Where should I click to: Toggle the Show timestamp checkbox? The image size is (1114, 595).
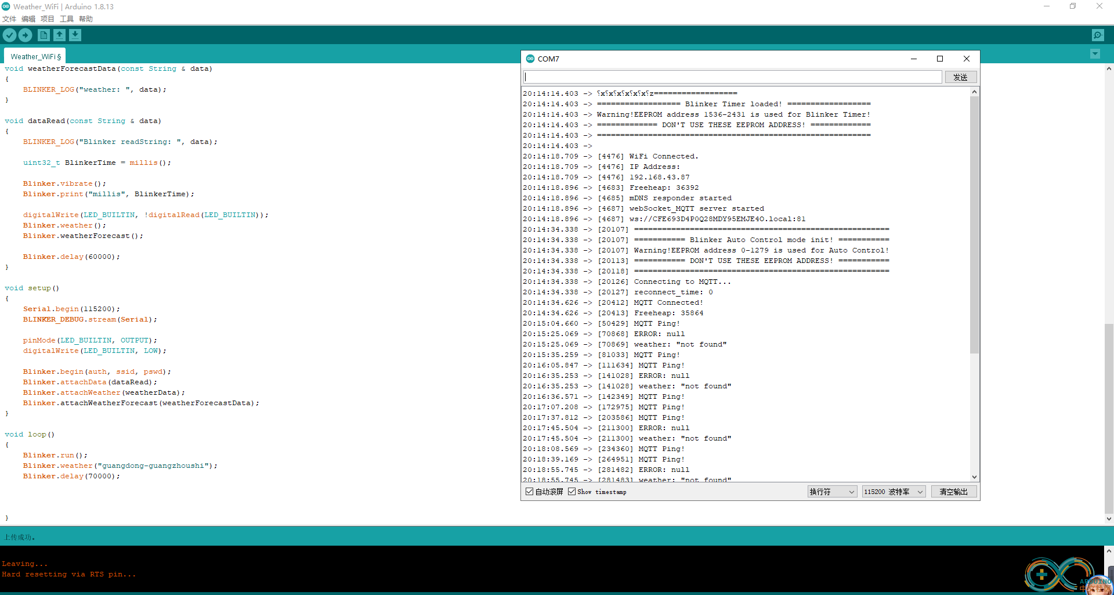tap(572, 492)
